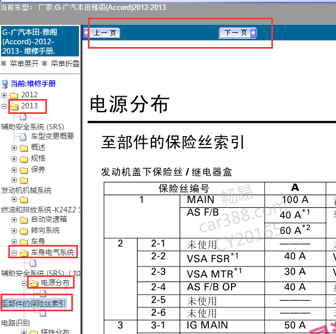
Task: Expand the 自动变速箱 folder
Action: 14,220
